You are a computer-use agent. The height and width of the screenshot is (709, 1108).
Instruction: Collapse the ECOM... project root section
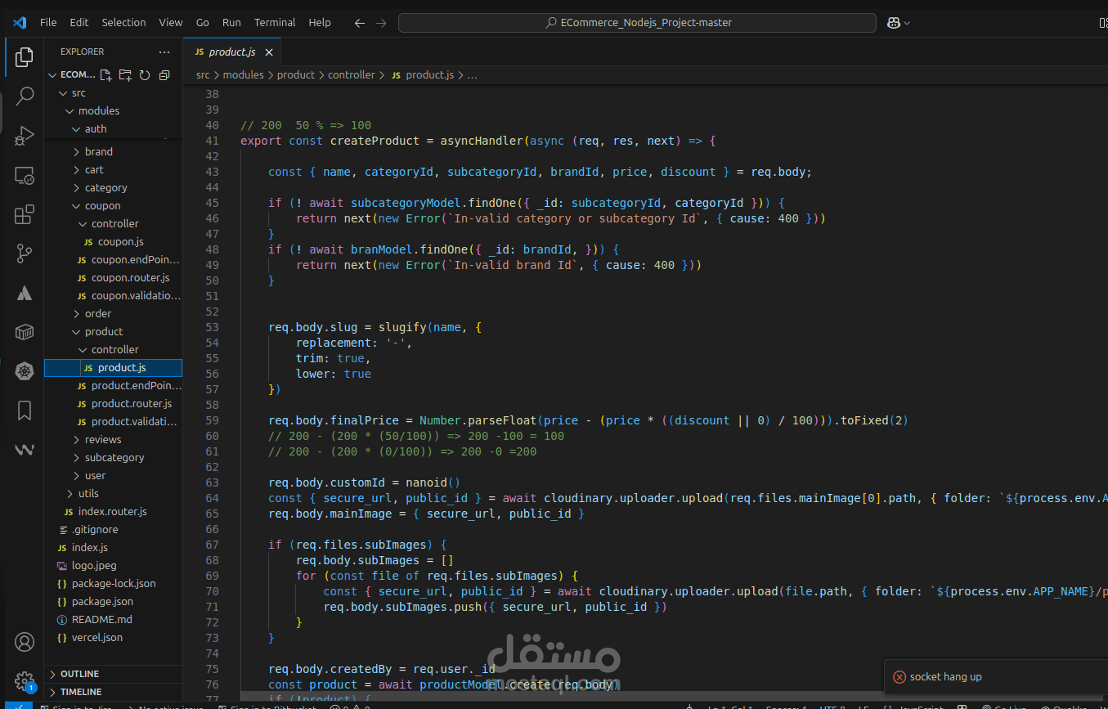tap(54, 74)
